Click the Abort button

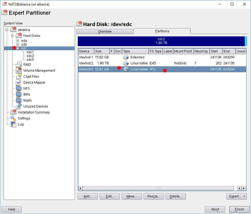(x=215, y=209)
